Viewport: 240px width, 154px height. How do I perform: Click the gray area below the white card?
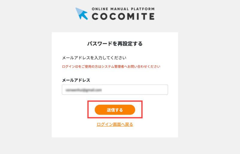coord(115,146)
